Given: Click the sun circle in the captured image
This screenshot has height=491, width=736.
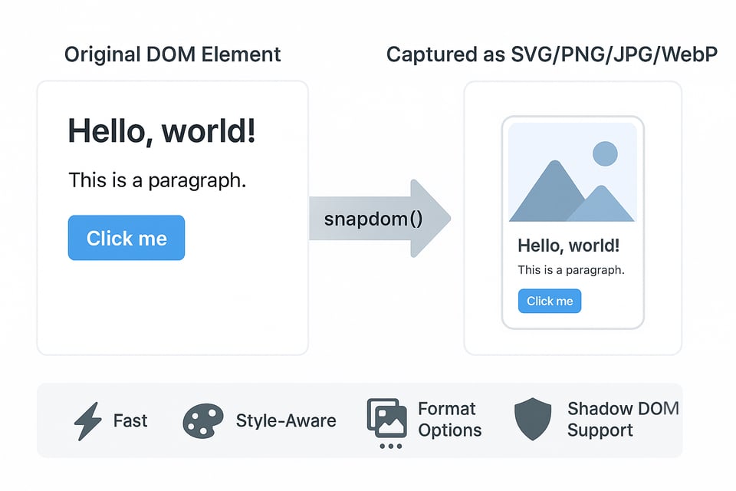Looking at the screenshot, I should (x=605, y=154).
